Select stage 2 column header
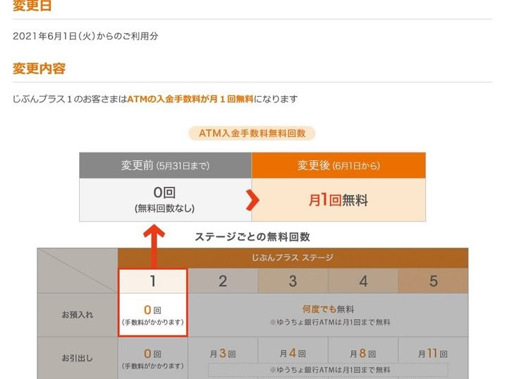Screen dimensions: 505x379 pyautogui.click(x=223, y=281)
